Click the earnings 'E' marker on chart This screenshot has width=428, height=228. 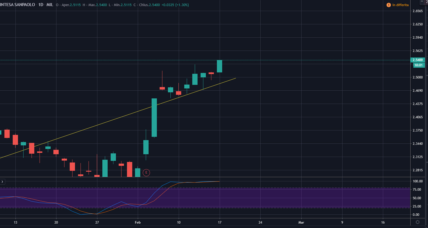click(x=146, y=173)
